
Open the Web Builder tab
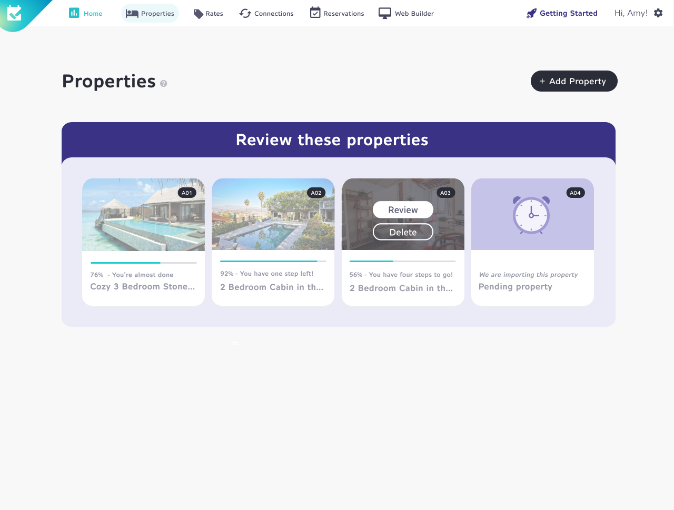[x=407, y=13]
